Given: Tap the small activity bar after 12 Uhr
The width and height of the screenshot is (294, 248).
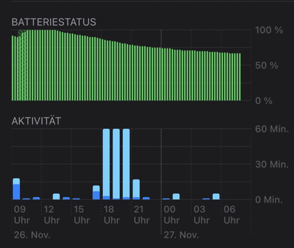Looking at the screenshot, I should (x=56, y=197).
